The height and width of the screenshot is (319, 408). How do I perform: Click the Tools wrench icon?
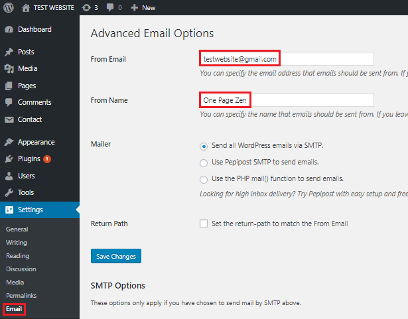9,192
